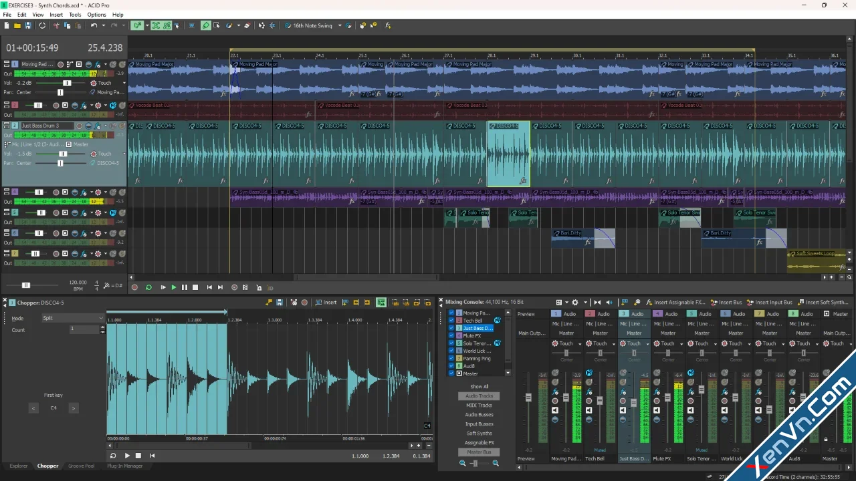Stop the Chopper preview

(x=138, y=456)
